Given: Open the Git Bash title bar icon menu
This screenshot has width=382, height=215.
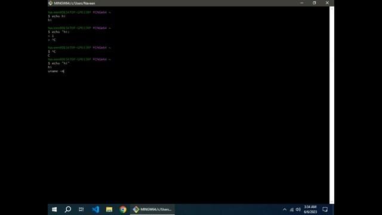Looking at the screenshot, I should coord(50,3).
